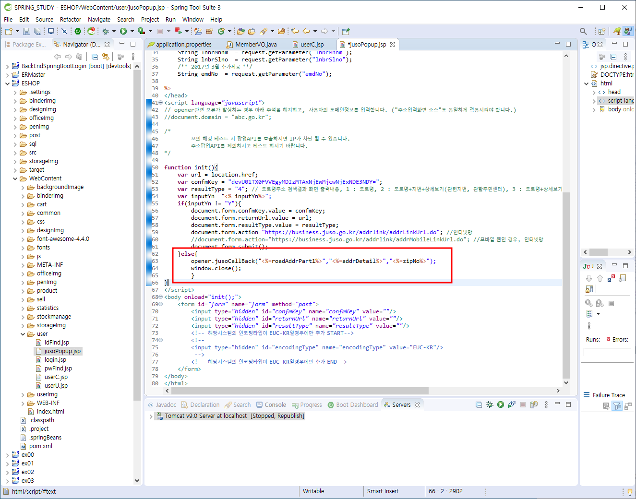Click the Outline horizontal scrollbar thumb
This screenshot has height=499, width=636.
[x=599, y=252]
